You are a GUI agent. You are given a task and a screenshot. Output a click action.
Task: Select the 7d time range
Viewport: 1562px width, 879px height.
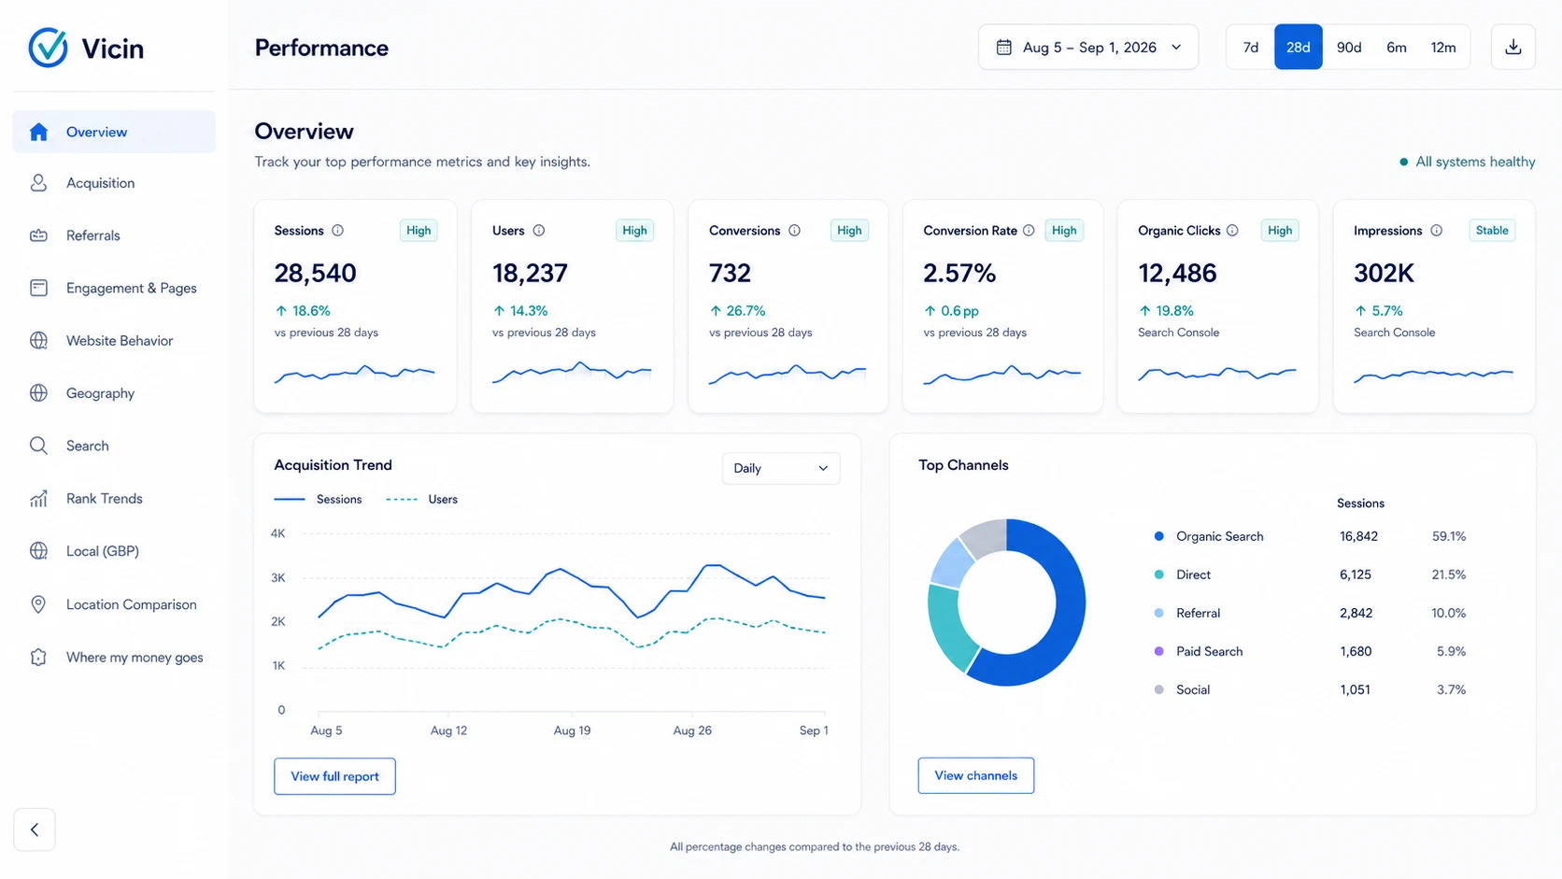[1251, 47]
